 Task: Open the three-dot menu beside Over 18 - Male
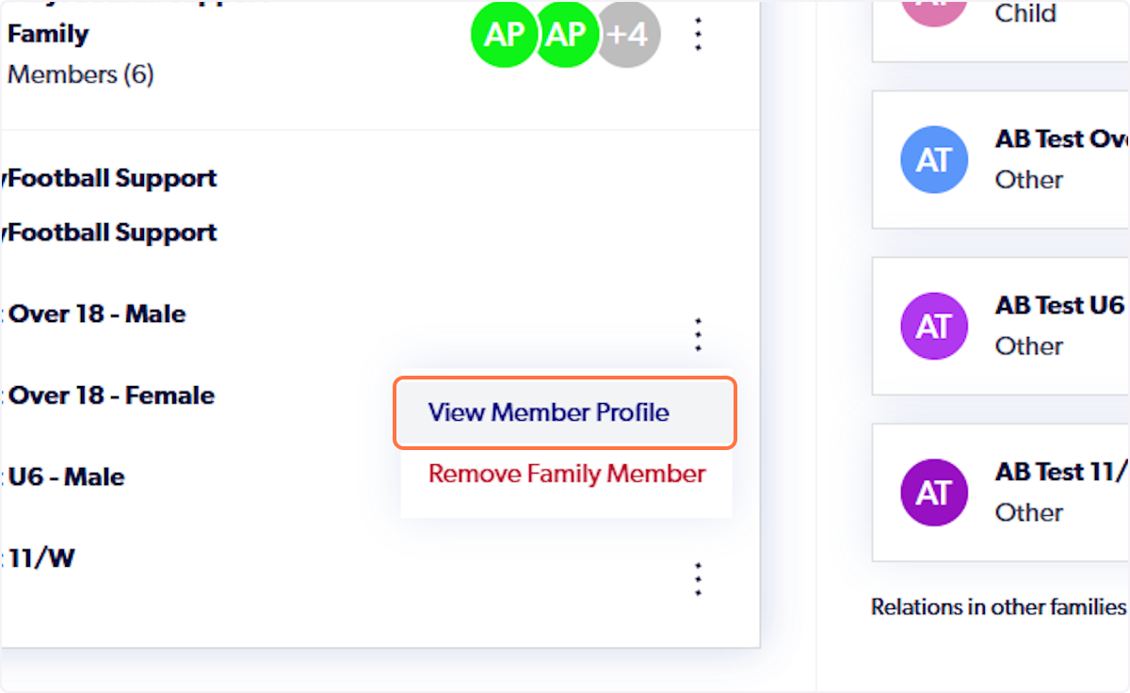(698, 333)
